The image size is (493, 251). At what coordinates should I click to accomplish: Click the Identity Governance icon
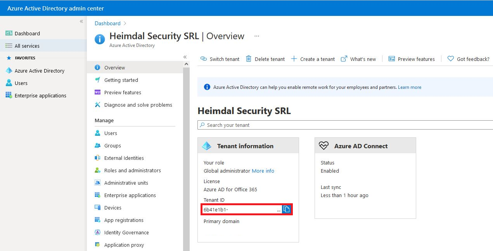(97, 232)
